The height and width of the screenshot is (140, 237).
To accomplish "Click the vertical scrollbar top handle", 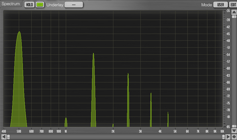I will click(234, 16).
